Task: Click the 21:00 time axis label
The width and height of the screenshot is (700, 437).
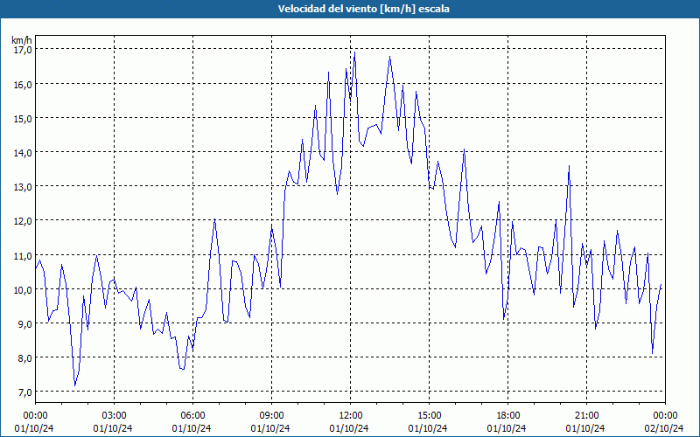Action: tap(586, 416)
